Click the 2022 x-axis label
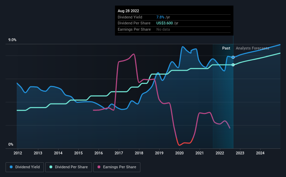286x177 pixels. pyautogui.click(x=220, y=153)
